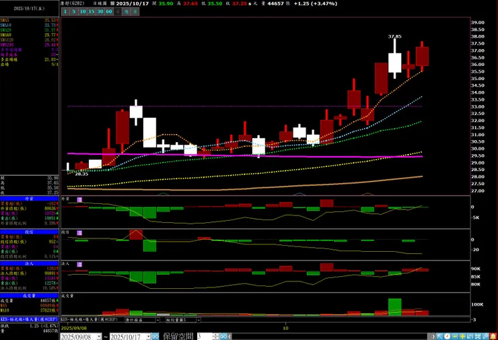The height and width of the screenshot is (340, 498).
Task: Click the 10-minute interval button
Action: [x=82, y=11]
